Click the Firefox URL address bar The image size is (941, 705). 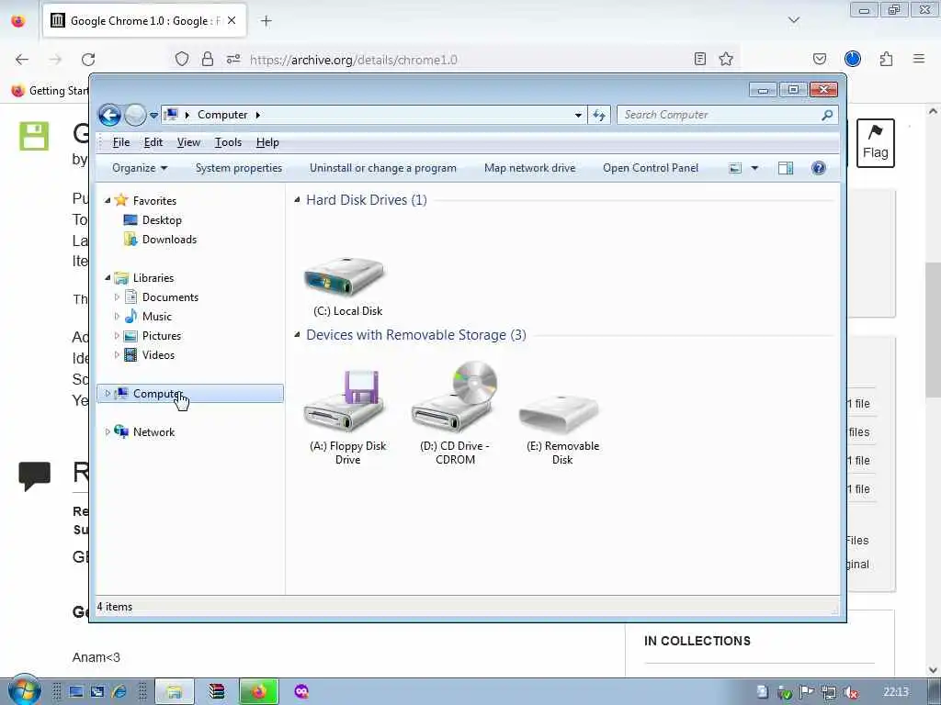456,60
